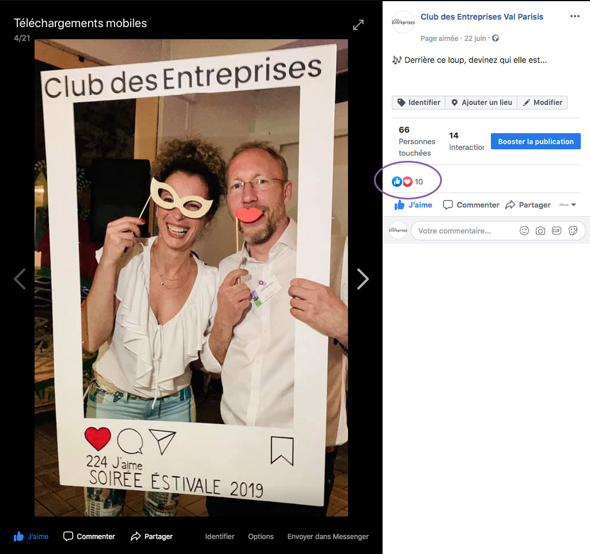Click Identifier below the photo
590x554 pixels.
pyautogui.click(x=220, y=536)
